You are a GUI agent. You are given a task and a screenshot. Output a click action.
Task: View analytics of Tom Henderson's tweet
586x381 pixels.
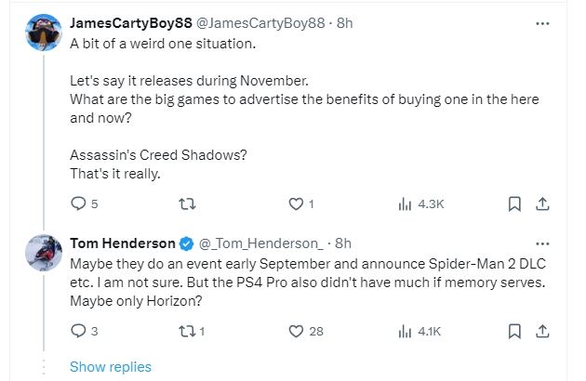[405, 331]
